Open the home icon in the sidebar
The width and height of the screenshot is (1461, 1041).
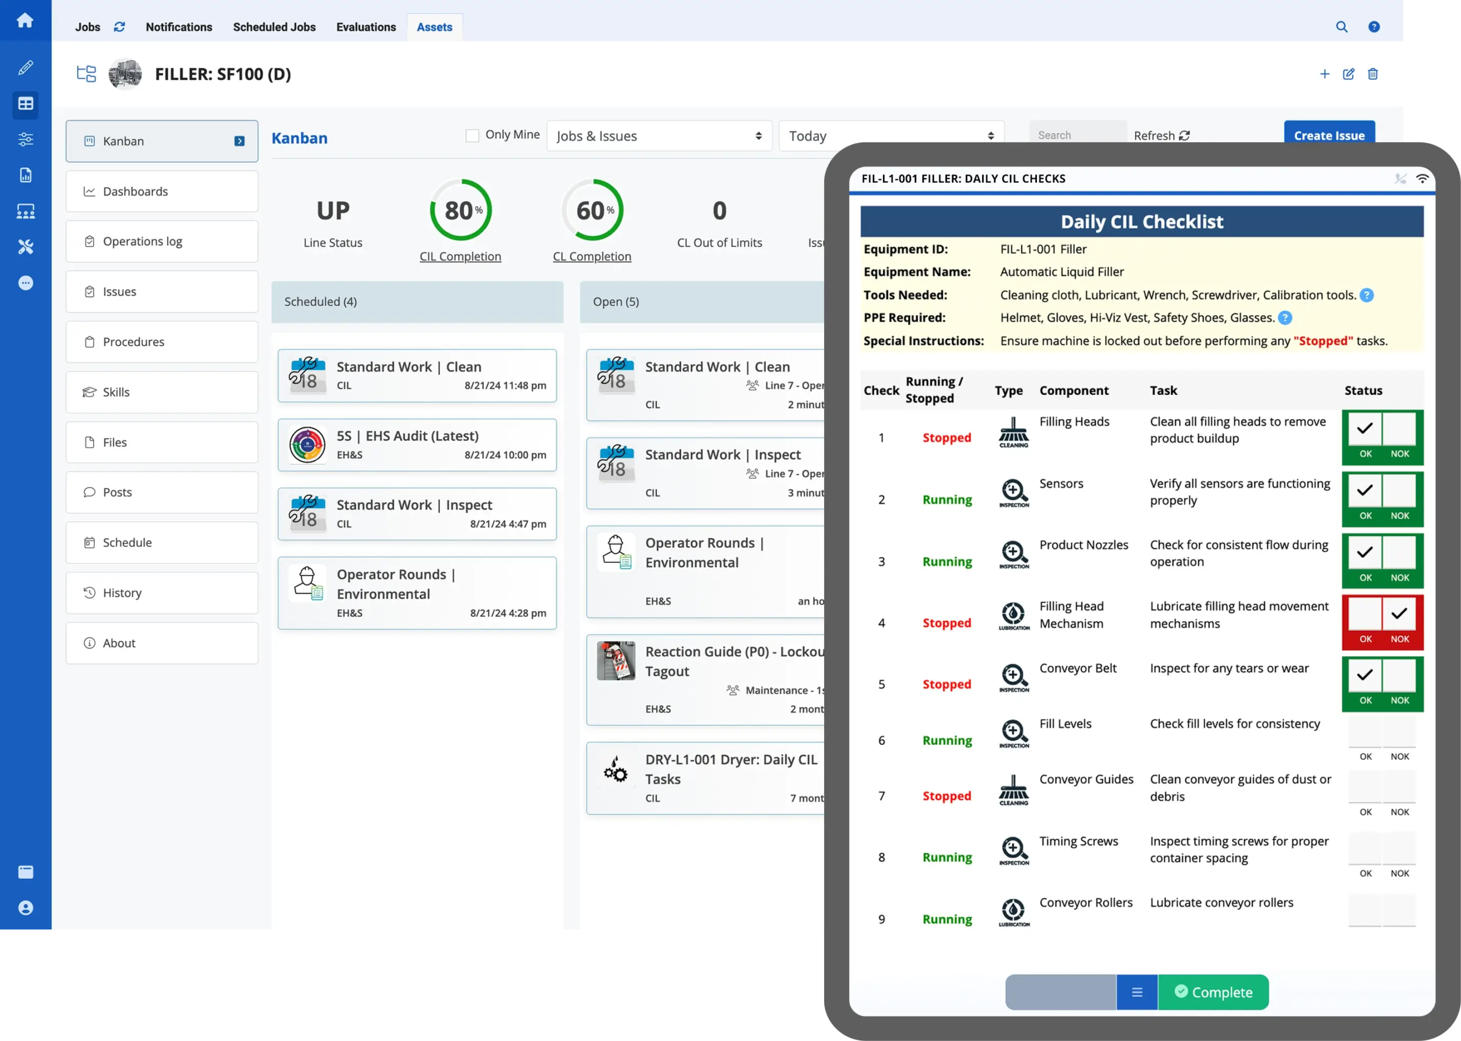point(25,21)
